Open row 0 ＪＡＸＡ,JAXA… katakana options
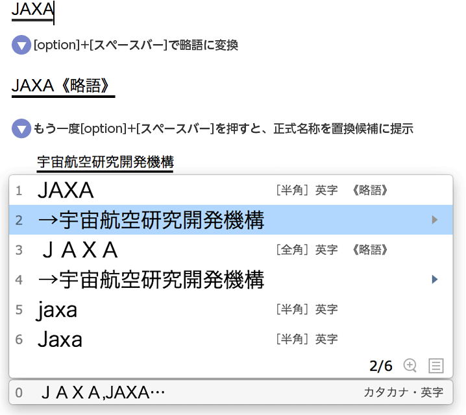 tap(231, 392)
